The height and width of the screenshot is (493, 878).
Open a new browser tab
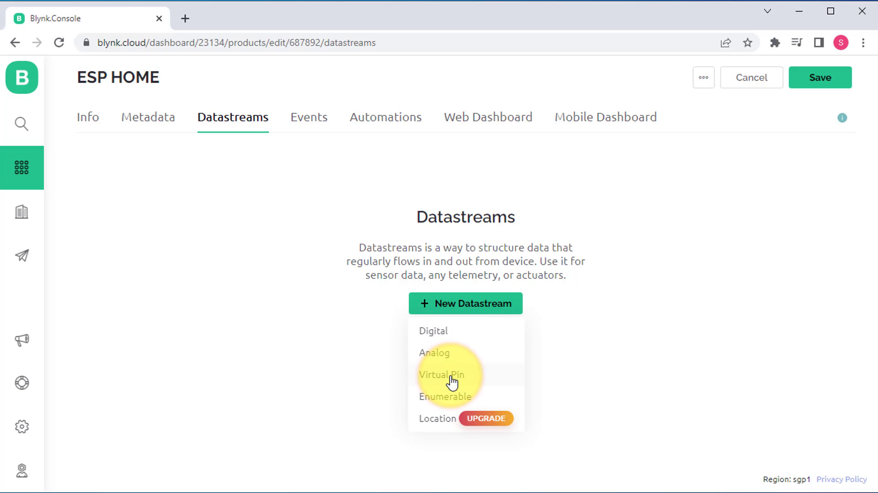185,18
